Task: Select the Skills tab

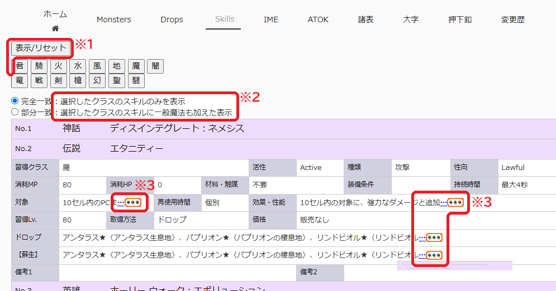Action: [x=225, y=19]
